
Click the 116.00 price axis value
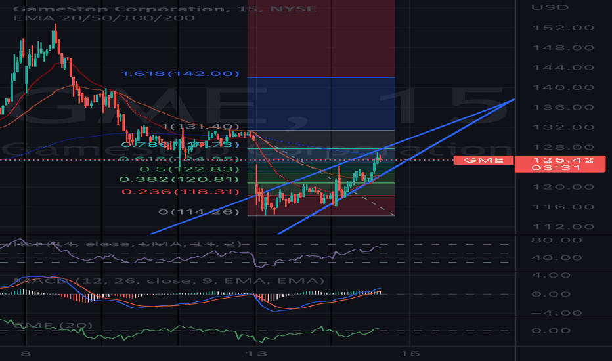[563, 207]
